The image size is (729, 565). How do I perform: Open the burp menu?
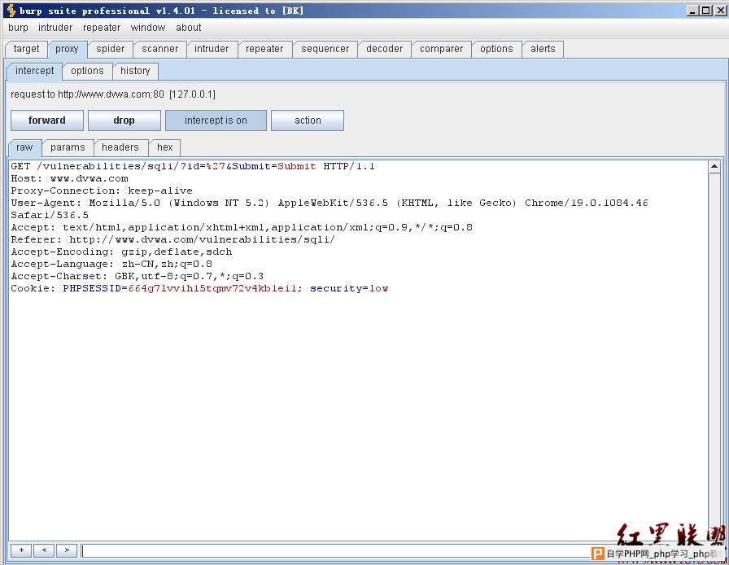pos(18,28)
